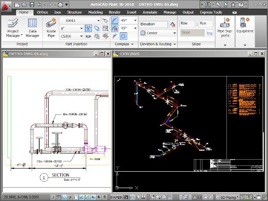Click the Quick View Layouts icon in status bar

[138, 197]
